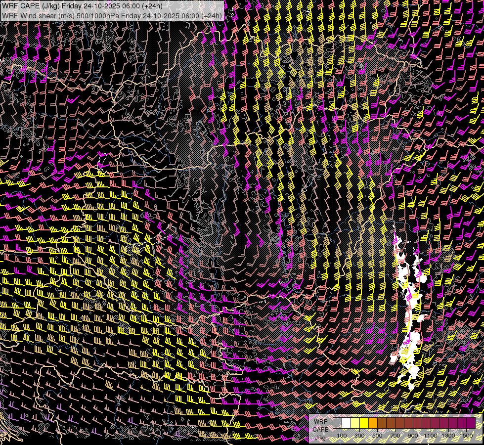Select the pale yellow CAPE legend swatch
Image resolution: width=484 pixels, height=445 pixels.
[355, 423]
